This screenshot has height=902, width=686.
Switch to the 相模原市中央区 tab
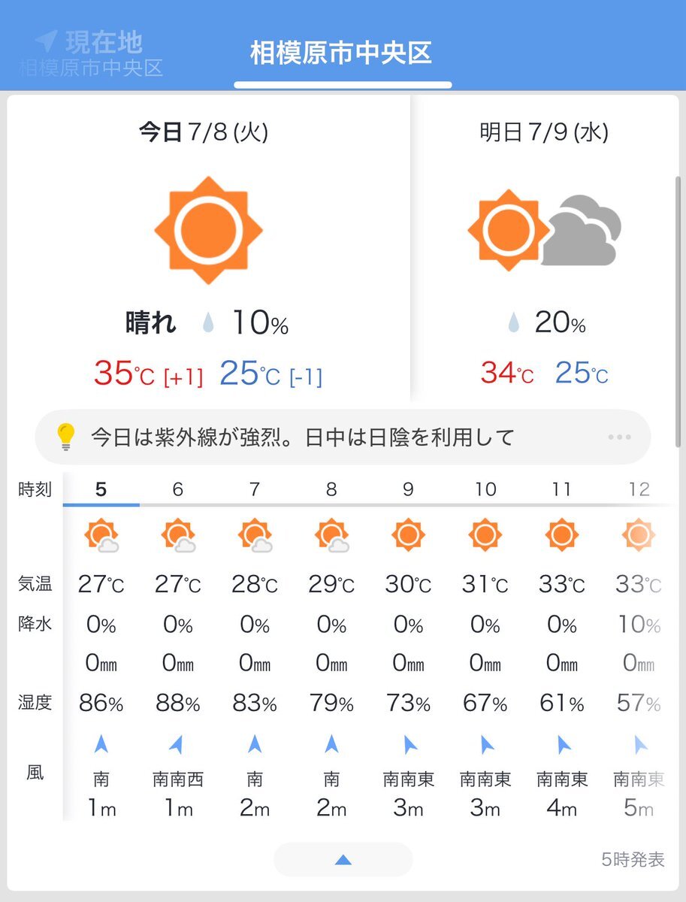click(341, 54)
